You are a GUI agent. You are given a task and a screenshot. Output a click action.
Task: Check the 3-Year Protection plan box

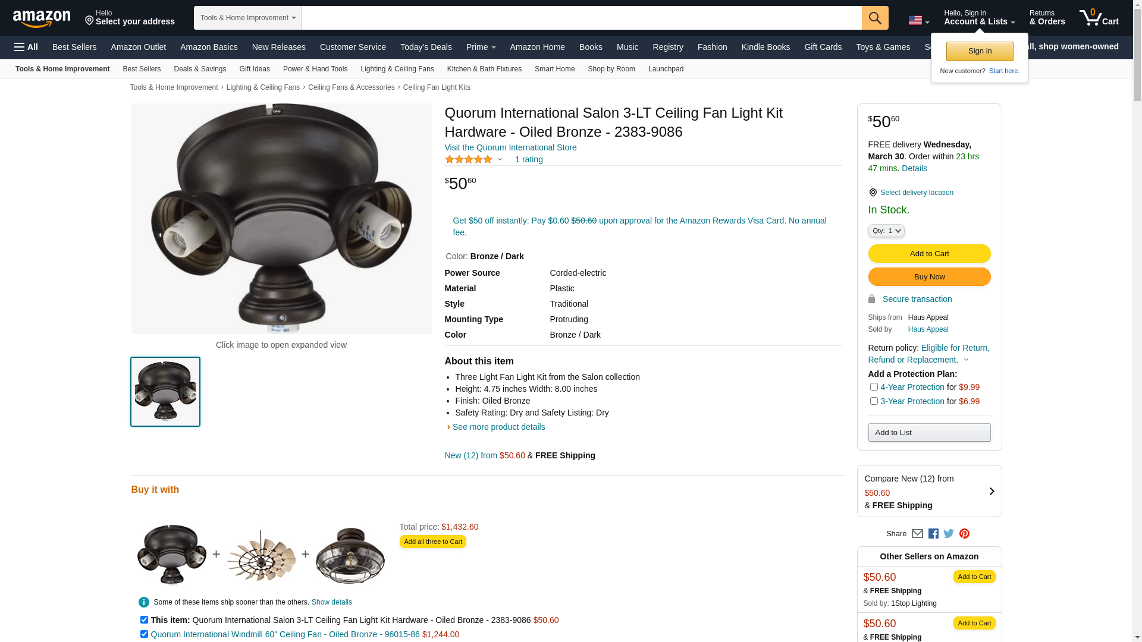coord(874,401)
